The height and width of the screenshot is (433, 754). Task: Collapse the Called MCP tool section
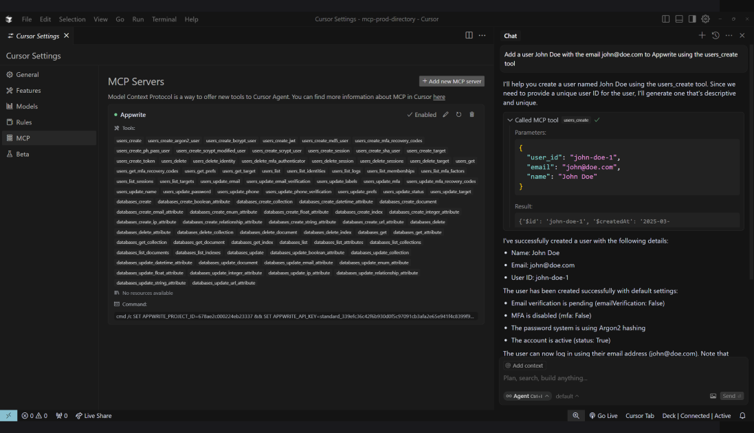510,120
